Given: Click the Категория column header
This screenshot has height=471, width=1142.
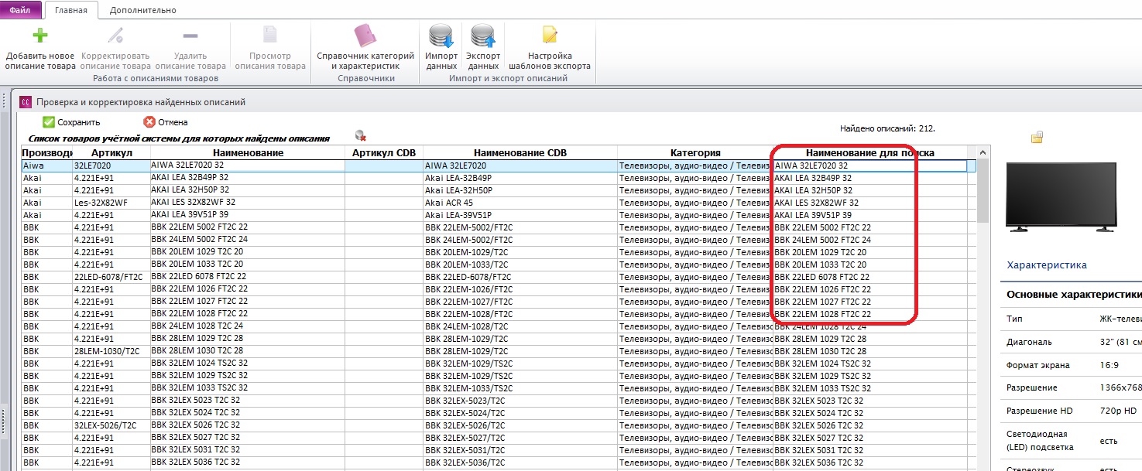Looking at the screenshot, I should 695,152.
